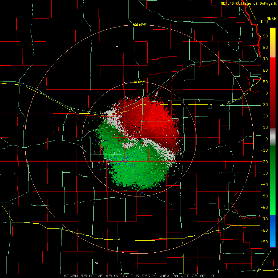
Task: Click the 10 value on the velocity scale
Action: tap(265, 128)
